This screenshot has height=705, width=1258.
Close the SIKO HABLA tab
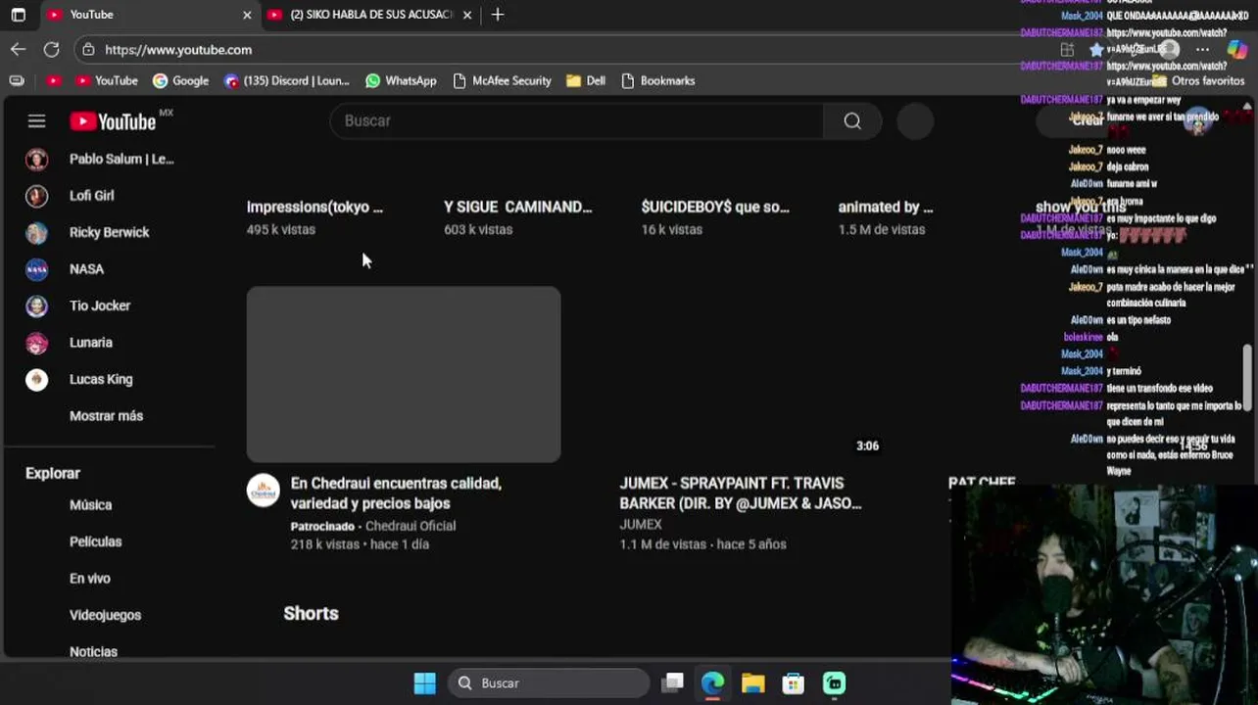tap(467, 15)
